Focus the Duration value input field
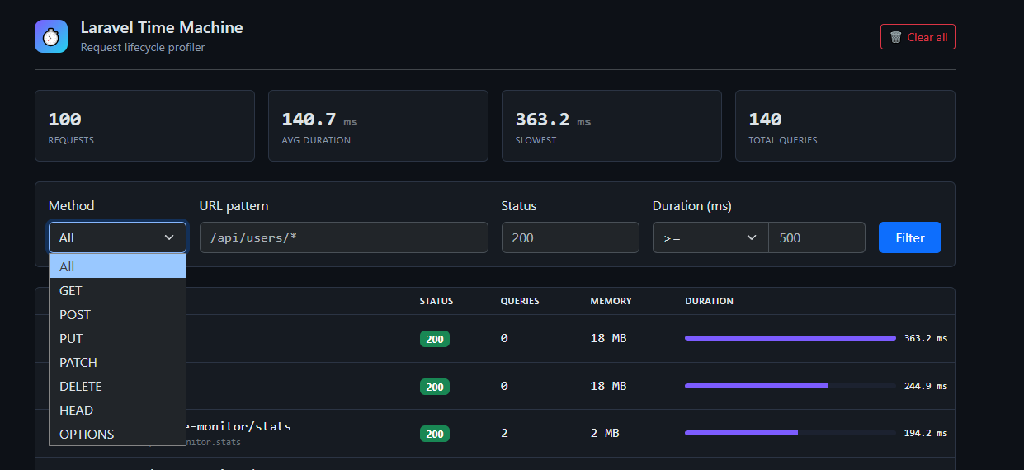1024x470 pixels. pyautogui.click(x=817, y=237)
